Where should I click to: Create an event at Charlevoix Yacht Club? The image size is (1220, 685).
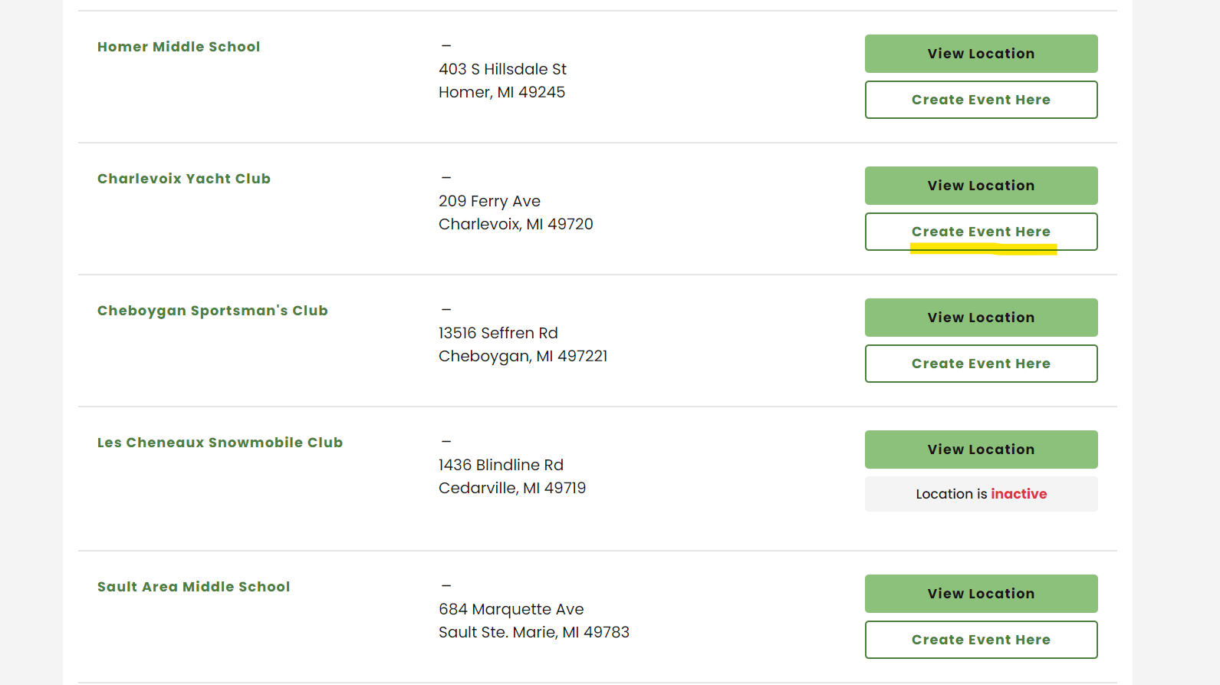(x=981, y=232)
